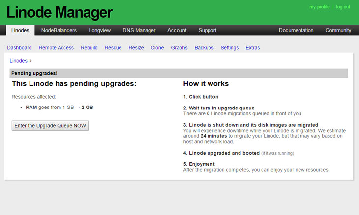
Task: Visit the Community tab
Action: point(338,30)
